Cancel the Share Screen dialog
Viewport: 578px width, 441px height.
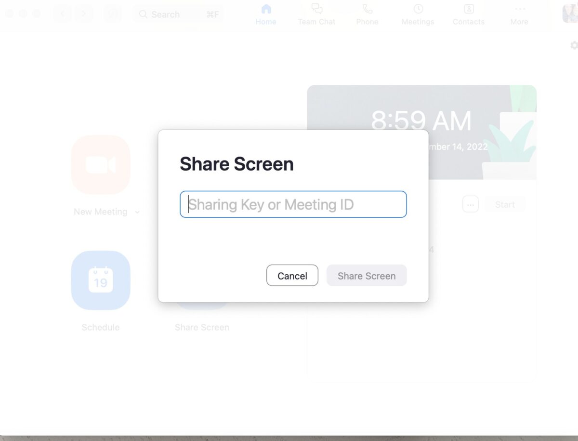[292, 276]
